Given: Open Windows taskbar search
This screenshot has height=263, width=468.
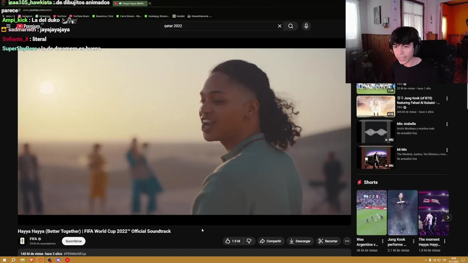Looking at the screenshot, I should click(13, 260).
